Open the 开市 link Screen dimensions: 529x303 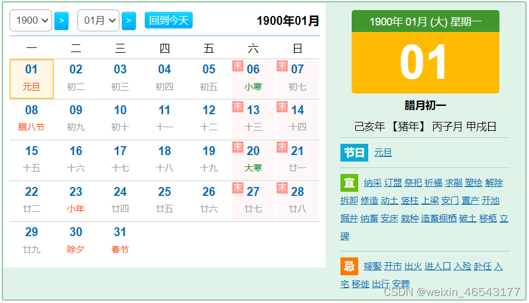pos(393,266)
